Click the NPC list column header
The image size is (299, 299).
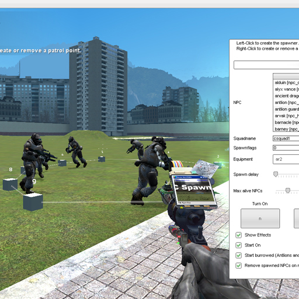[286, 76]
